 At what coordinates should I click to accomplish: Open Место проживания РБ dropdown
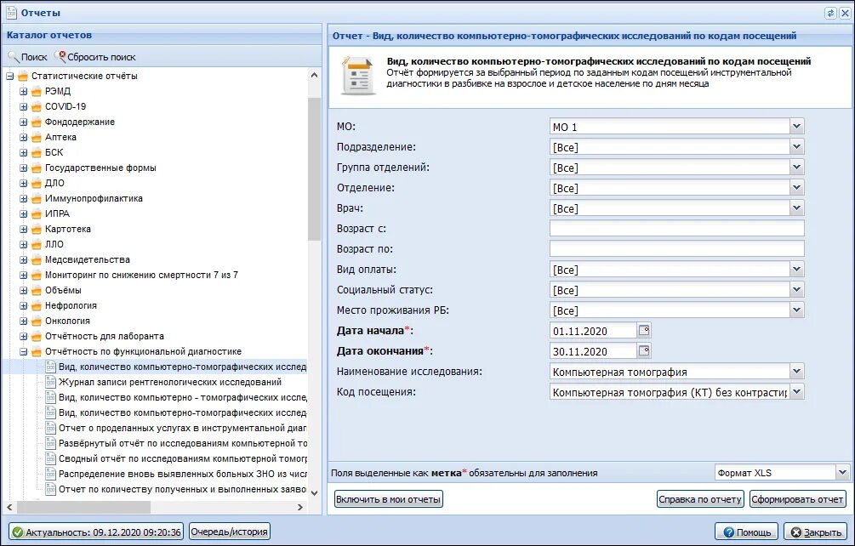[796, 310]
